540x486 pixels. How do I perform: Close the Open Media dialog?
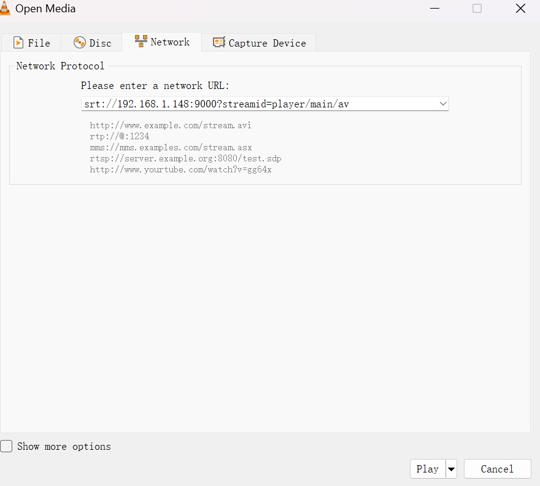click(520, 9)
